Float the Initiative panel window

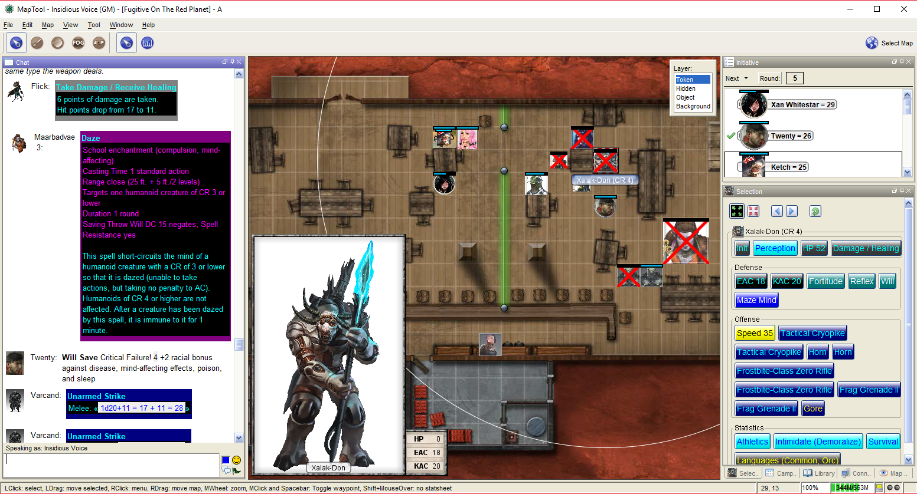pos(894,62)
